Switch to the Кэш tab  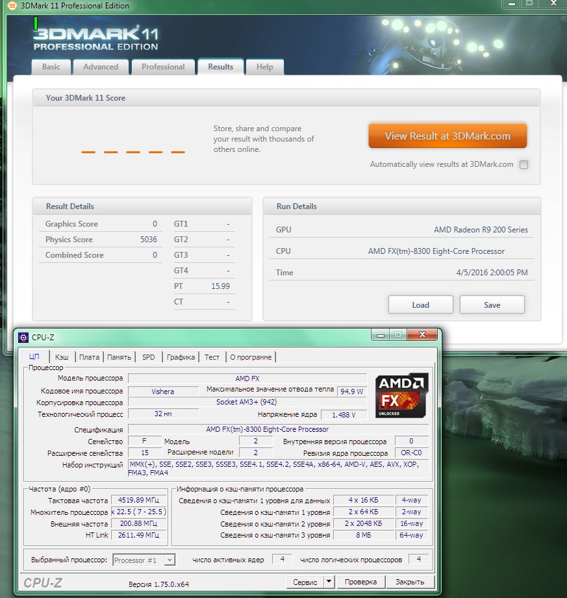tap(62, 357)
